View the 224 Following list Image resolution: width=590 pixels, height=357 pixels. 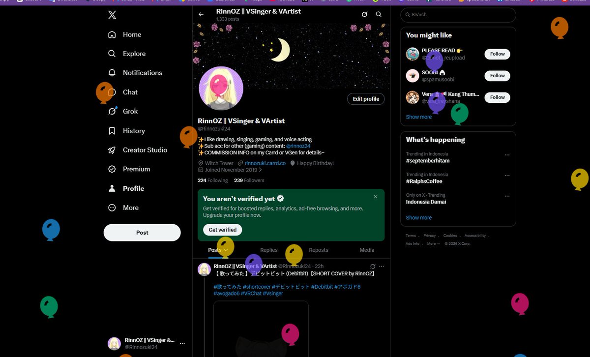212,180
